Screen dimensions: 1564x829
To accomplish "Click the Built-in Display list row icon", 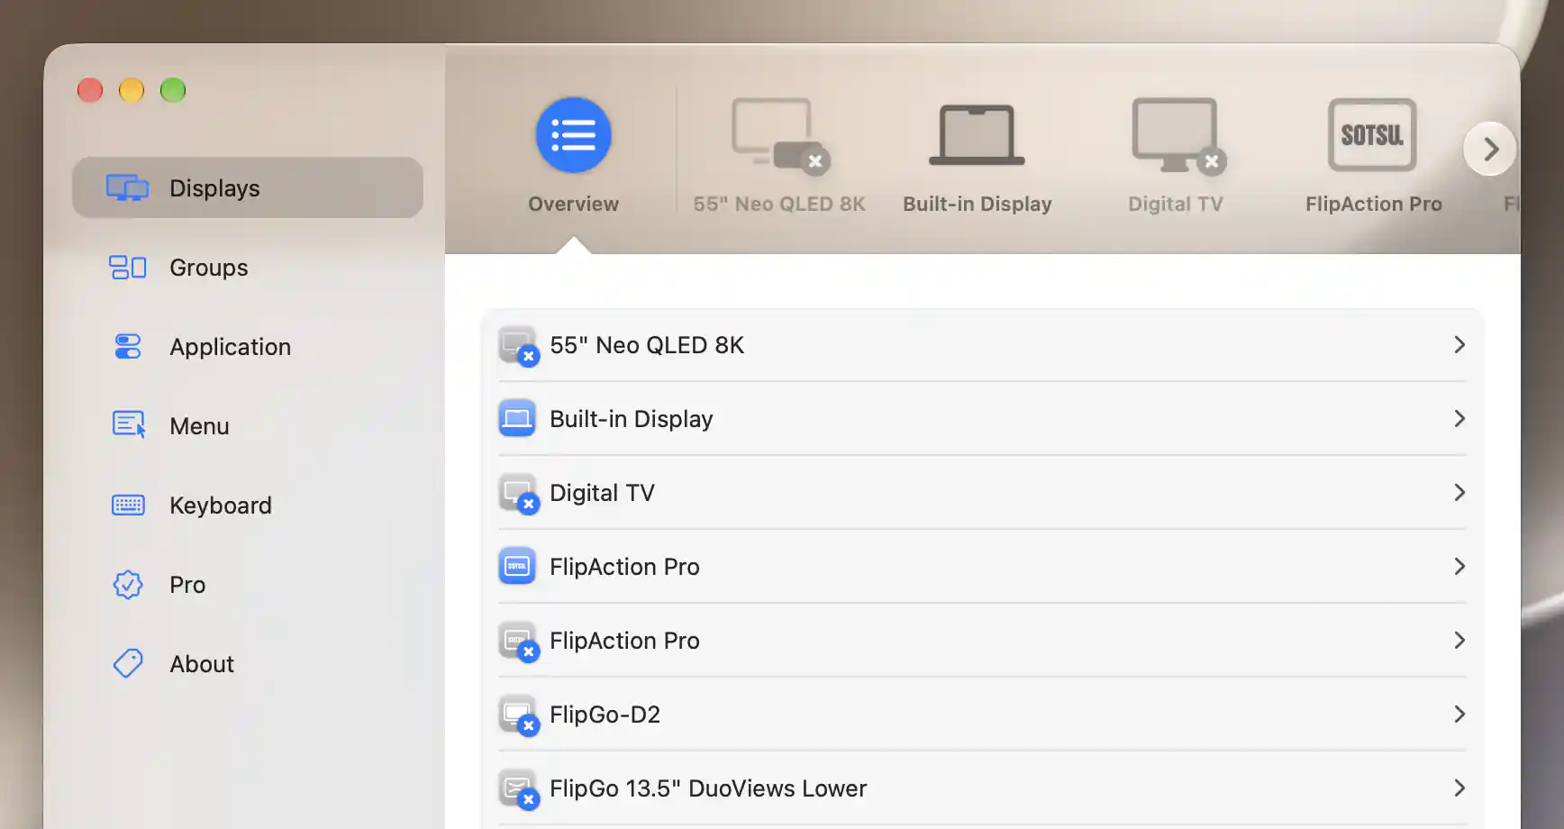I will tap(517, 418).
